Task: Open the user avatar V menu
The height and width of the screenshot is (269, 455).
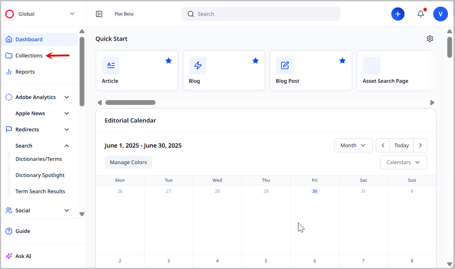Action: pyautogui.click(x=440, y=14)
